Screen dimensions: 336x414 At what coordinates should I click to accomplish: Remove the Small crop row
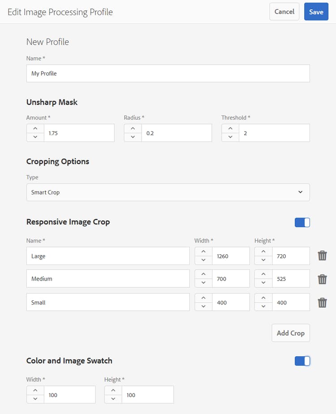(x=322, y=303)
